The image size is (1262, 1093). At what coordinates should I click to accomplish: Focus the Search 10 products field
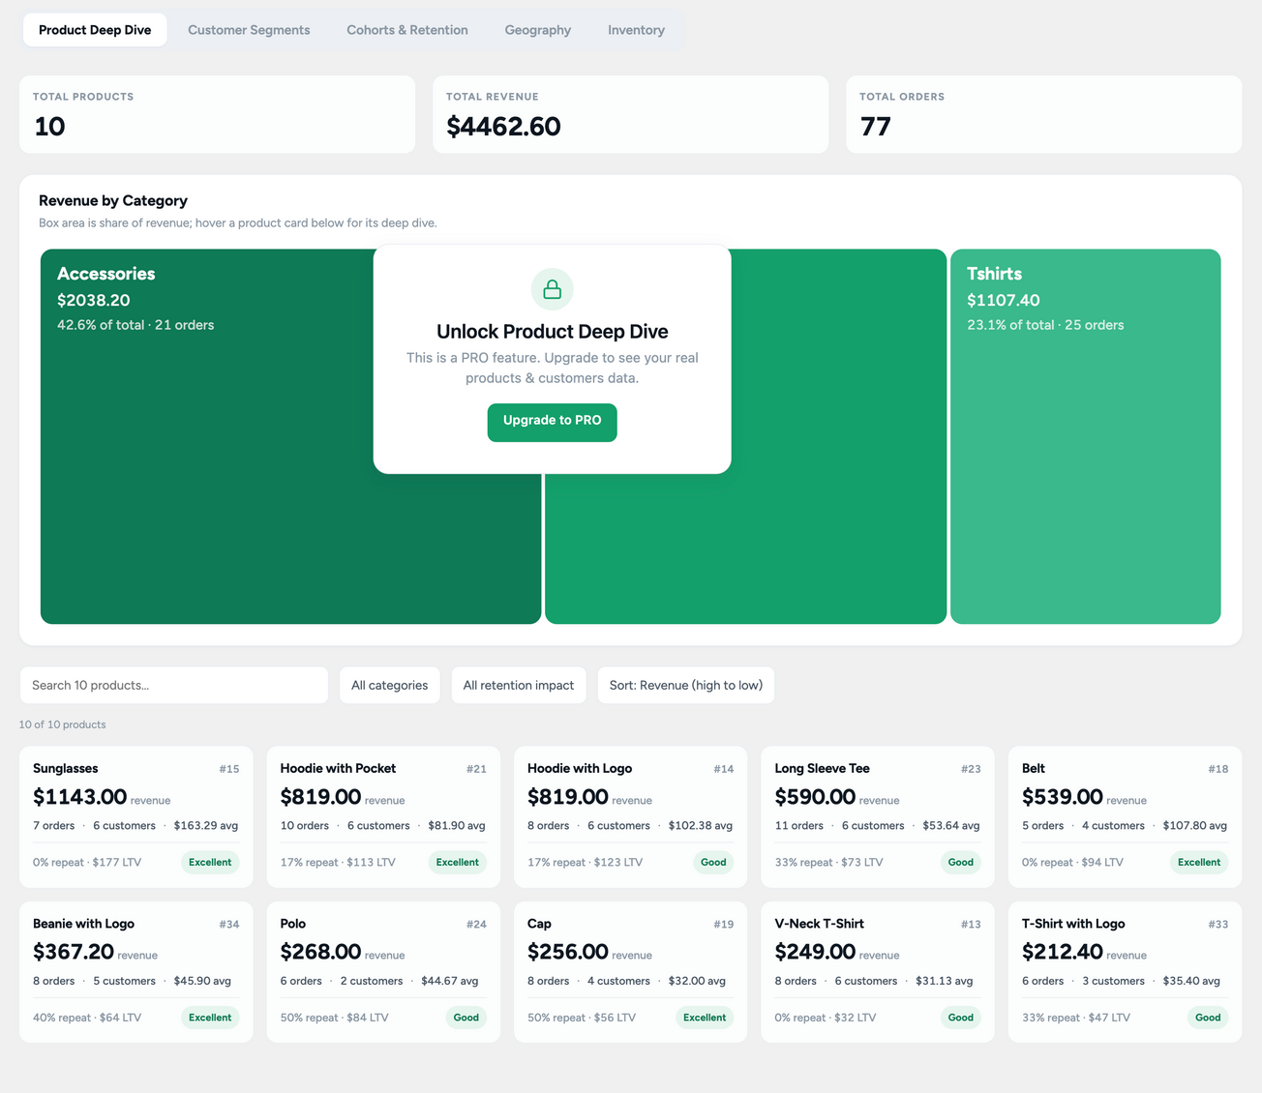tap(174, 685)
